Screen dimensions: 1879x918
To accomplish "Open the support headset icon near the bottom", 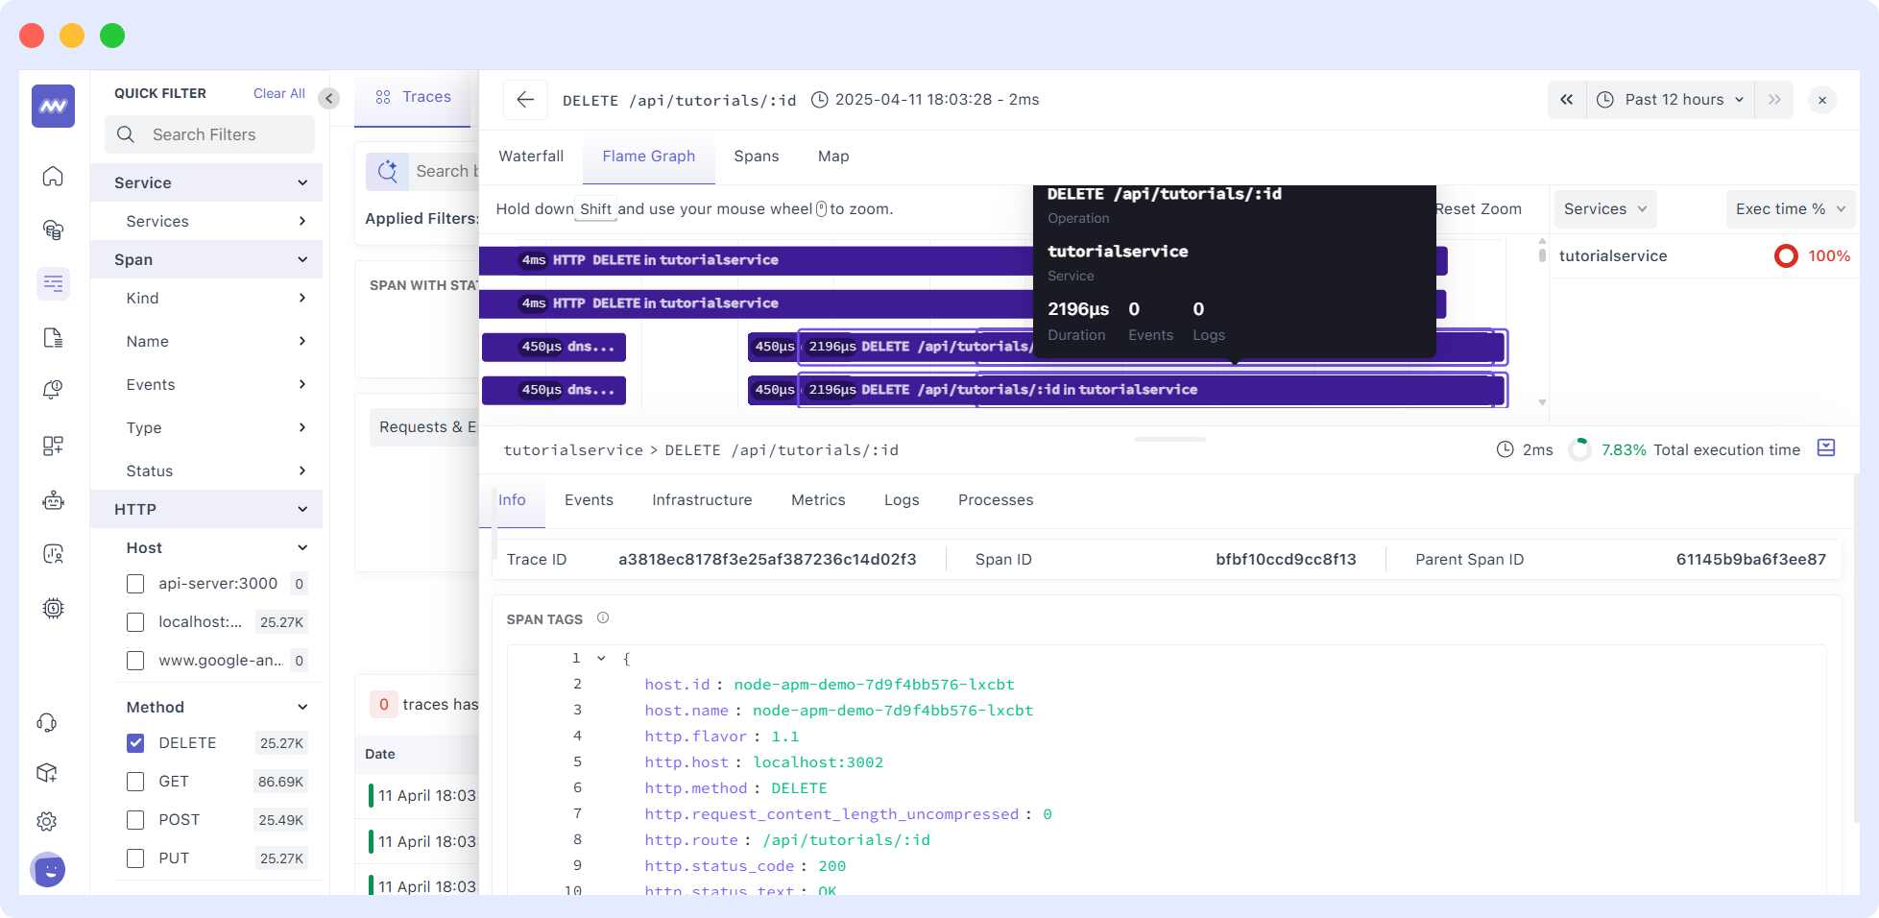I will (46, 721).
